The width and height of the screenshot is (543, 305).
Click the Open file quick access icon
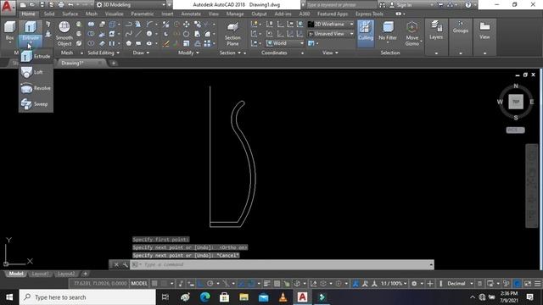(x=32, y=5)
